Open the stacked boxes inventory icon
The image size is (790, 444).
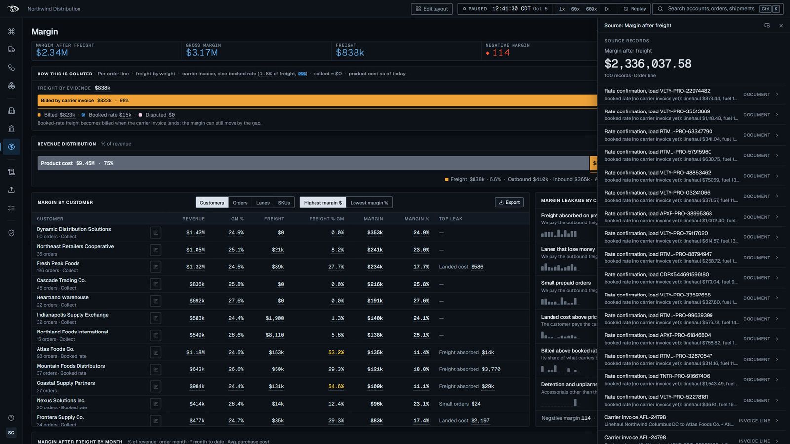click(x=11, y=86)
